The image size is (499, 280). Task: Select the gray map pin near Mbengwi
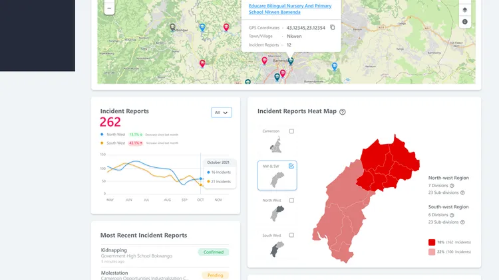172,27
